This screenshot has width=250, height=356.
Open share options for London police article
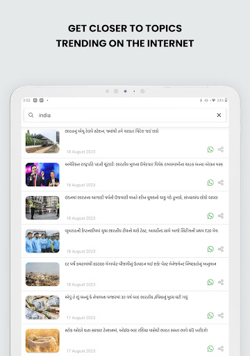[x=221, y=216]
